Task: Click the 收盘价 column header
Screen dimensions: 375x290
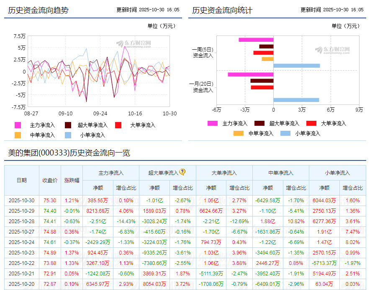Action: pos(50,181)
